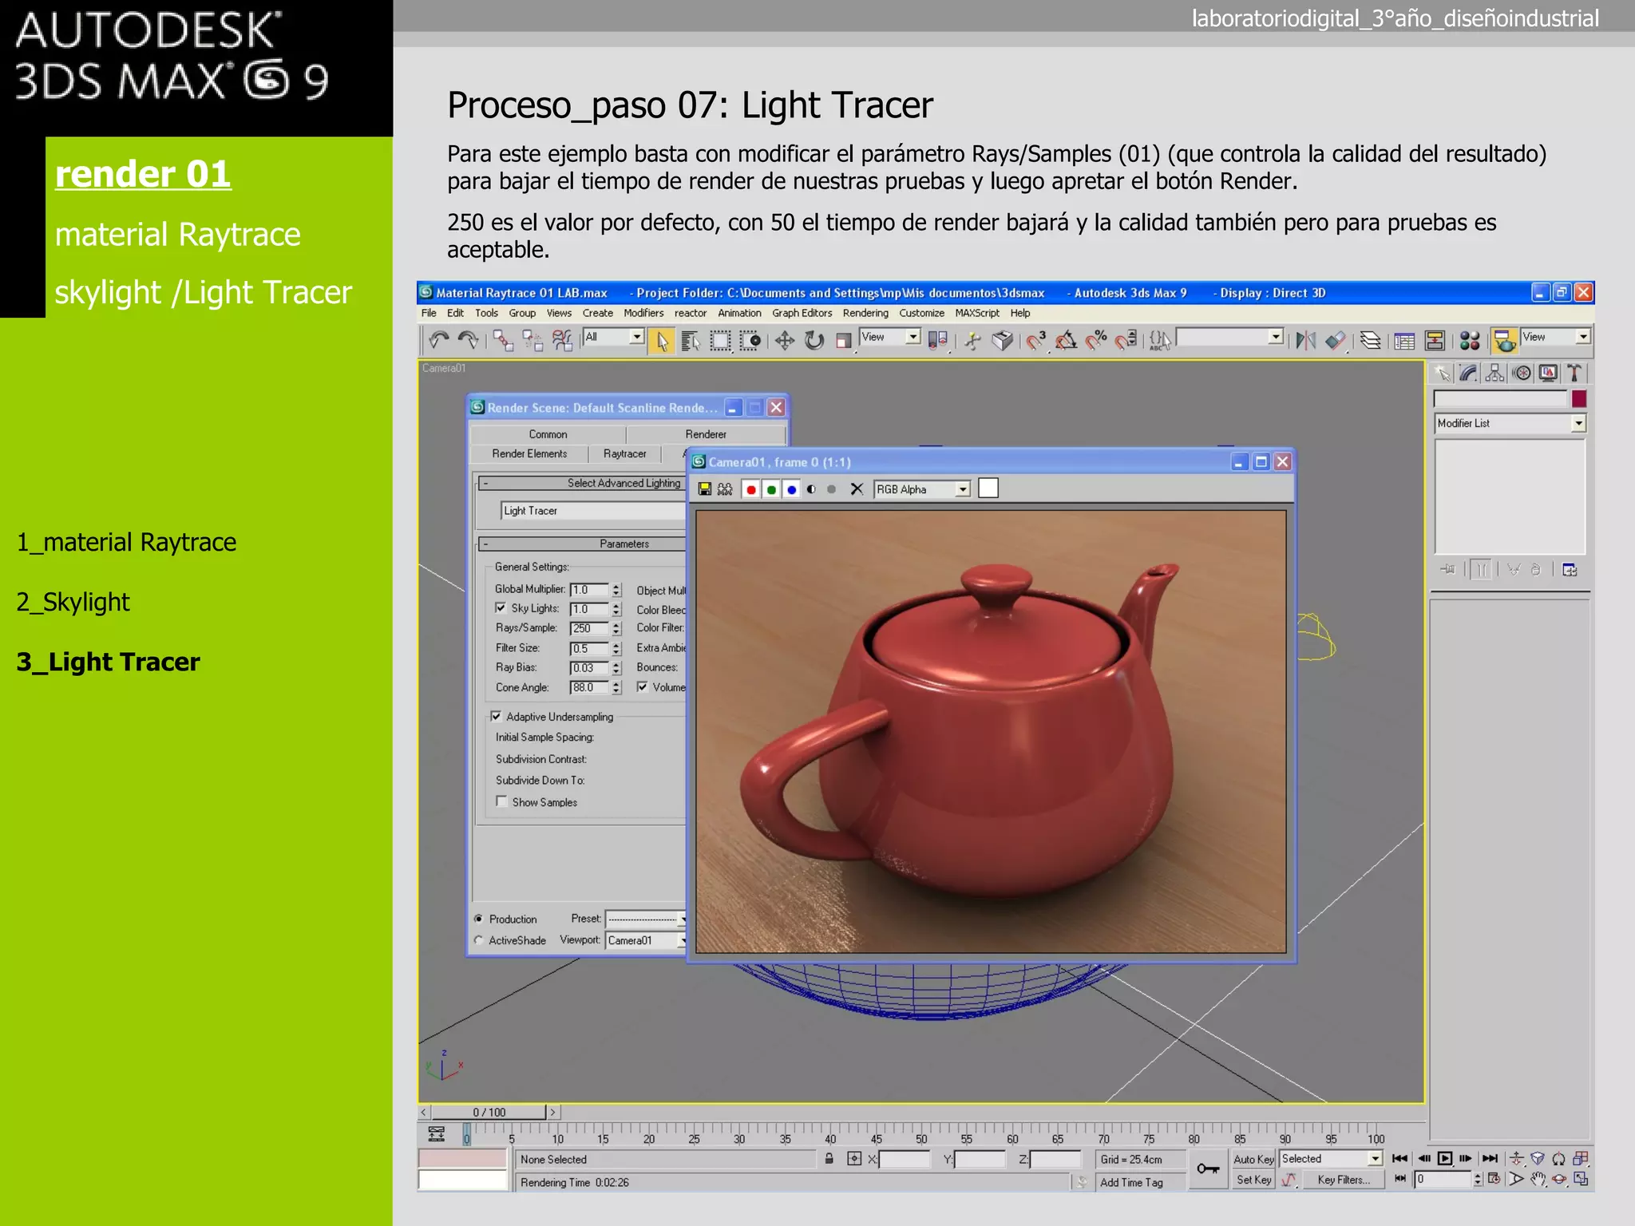The image size is (1635, 1226).
Task: Open the Graph Editors menu
Action: pos(802,313)
